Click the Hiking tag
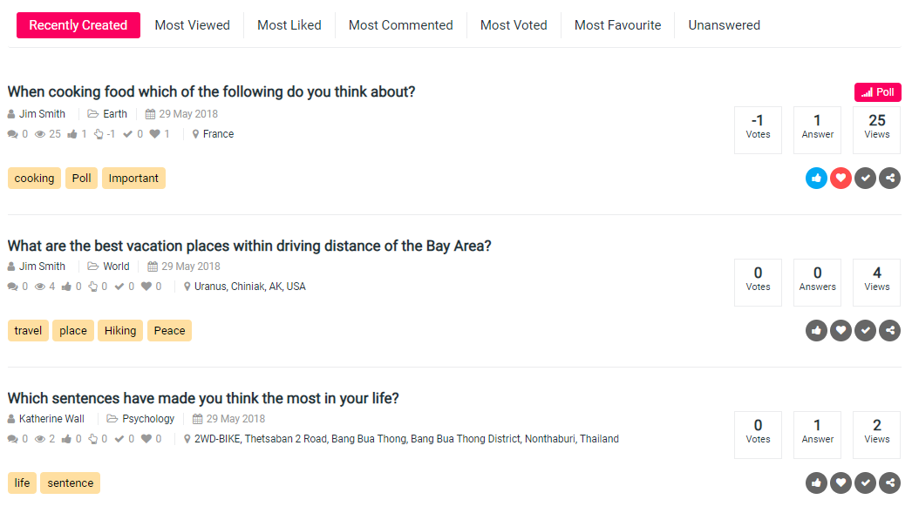This screenshot has height=513, width=912. tap(120, 331)
